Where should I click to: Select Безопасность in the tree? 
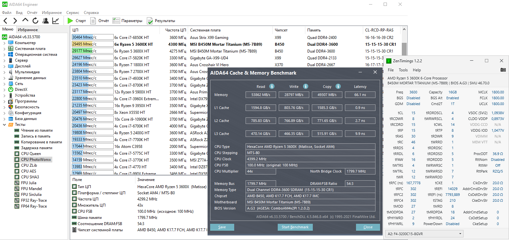pyautogui.click(x=27, y=107)
